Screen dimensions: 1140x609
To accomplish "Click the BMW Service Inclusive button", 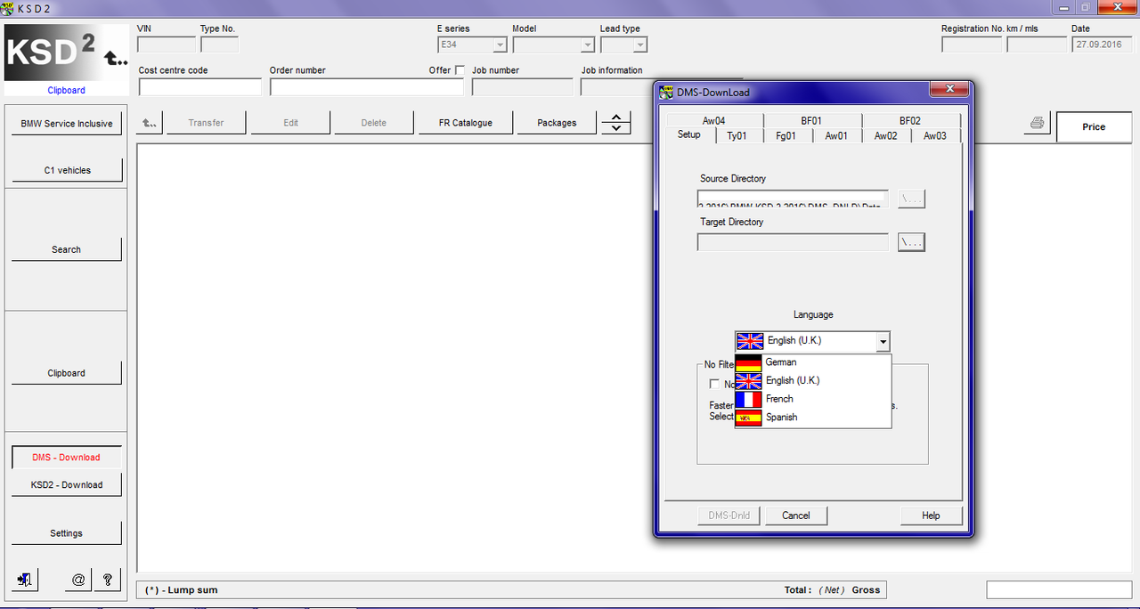I will point(67,124).
